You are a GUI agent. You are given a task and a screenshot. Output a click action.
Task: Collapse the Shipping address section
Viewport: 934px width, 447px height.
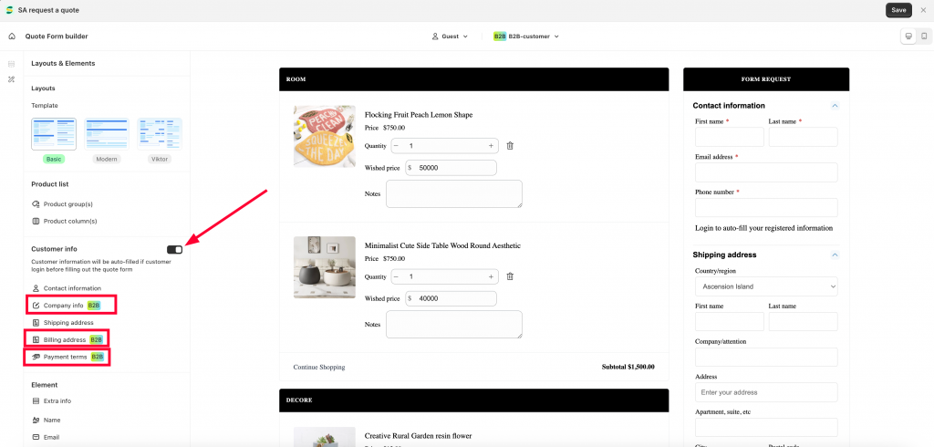tap(835, 255)
